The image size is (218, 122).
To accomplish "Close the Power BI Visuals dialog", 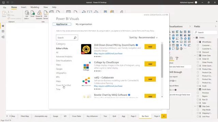I will click(167, 15).
